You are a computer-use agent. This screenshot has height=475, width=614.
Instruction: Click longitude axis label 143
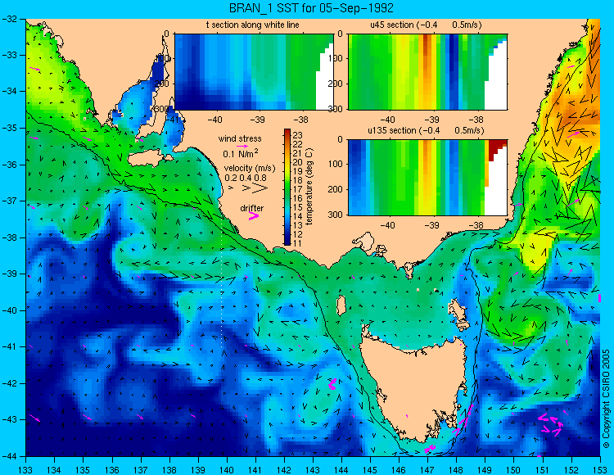(x=313, y=470)
